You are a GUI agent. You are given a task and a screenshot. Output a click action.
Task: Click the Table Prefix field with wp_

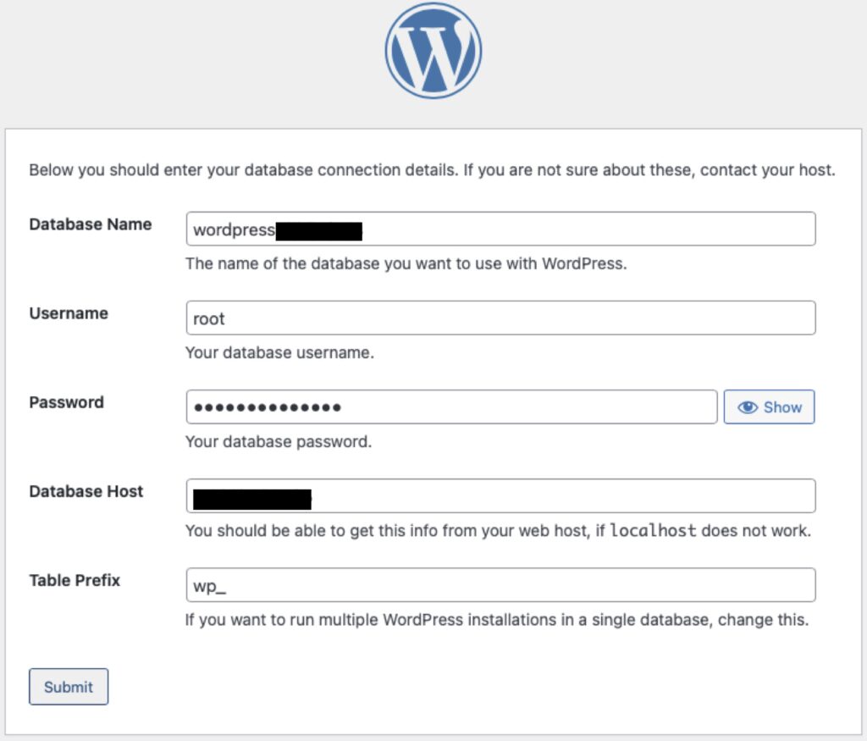500,585
